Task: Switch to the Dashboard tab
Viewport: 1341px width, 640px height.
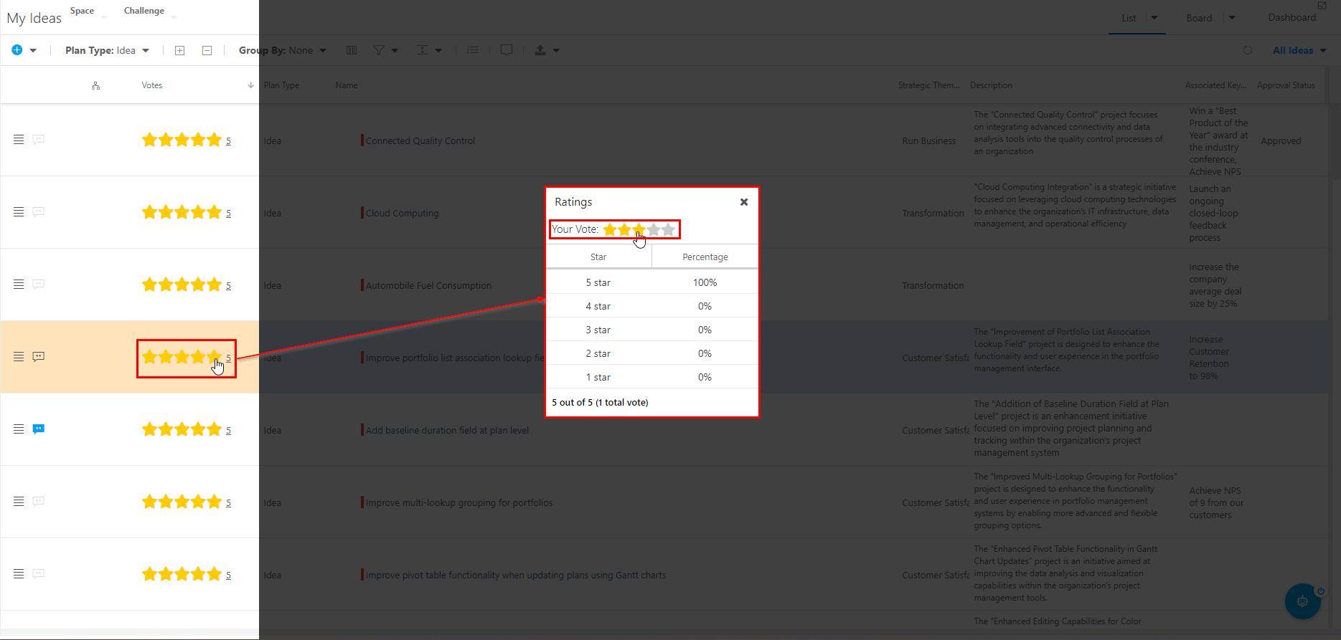Action: (1291, 18)
